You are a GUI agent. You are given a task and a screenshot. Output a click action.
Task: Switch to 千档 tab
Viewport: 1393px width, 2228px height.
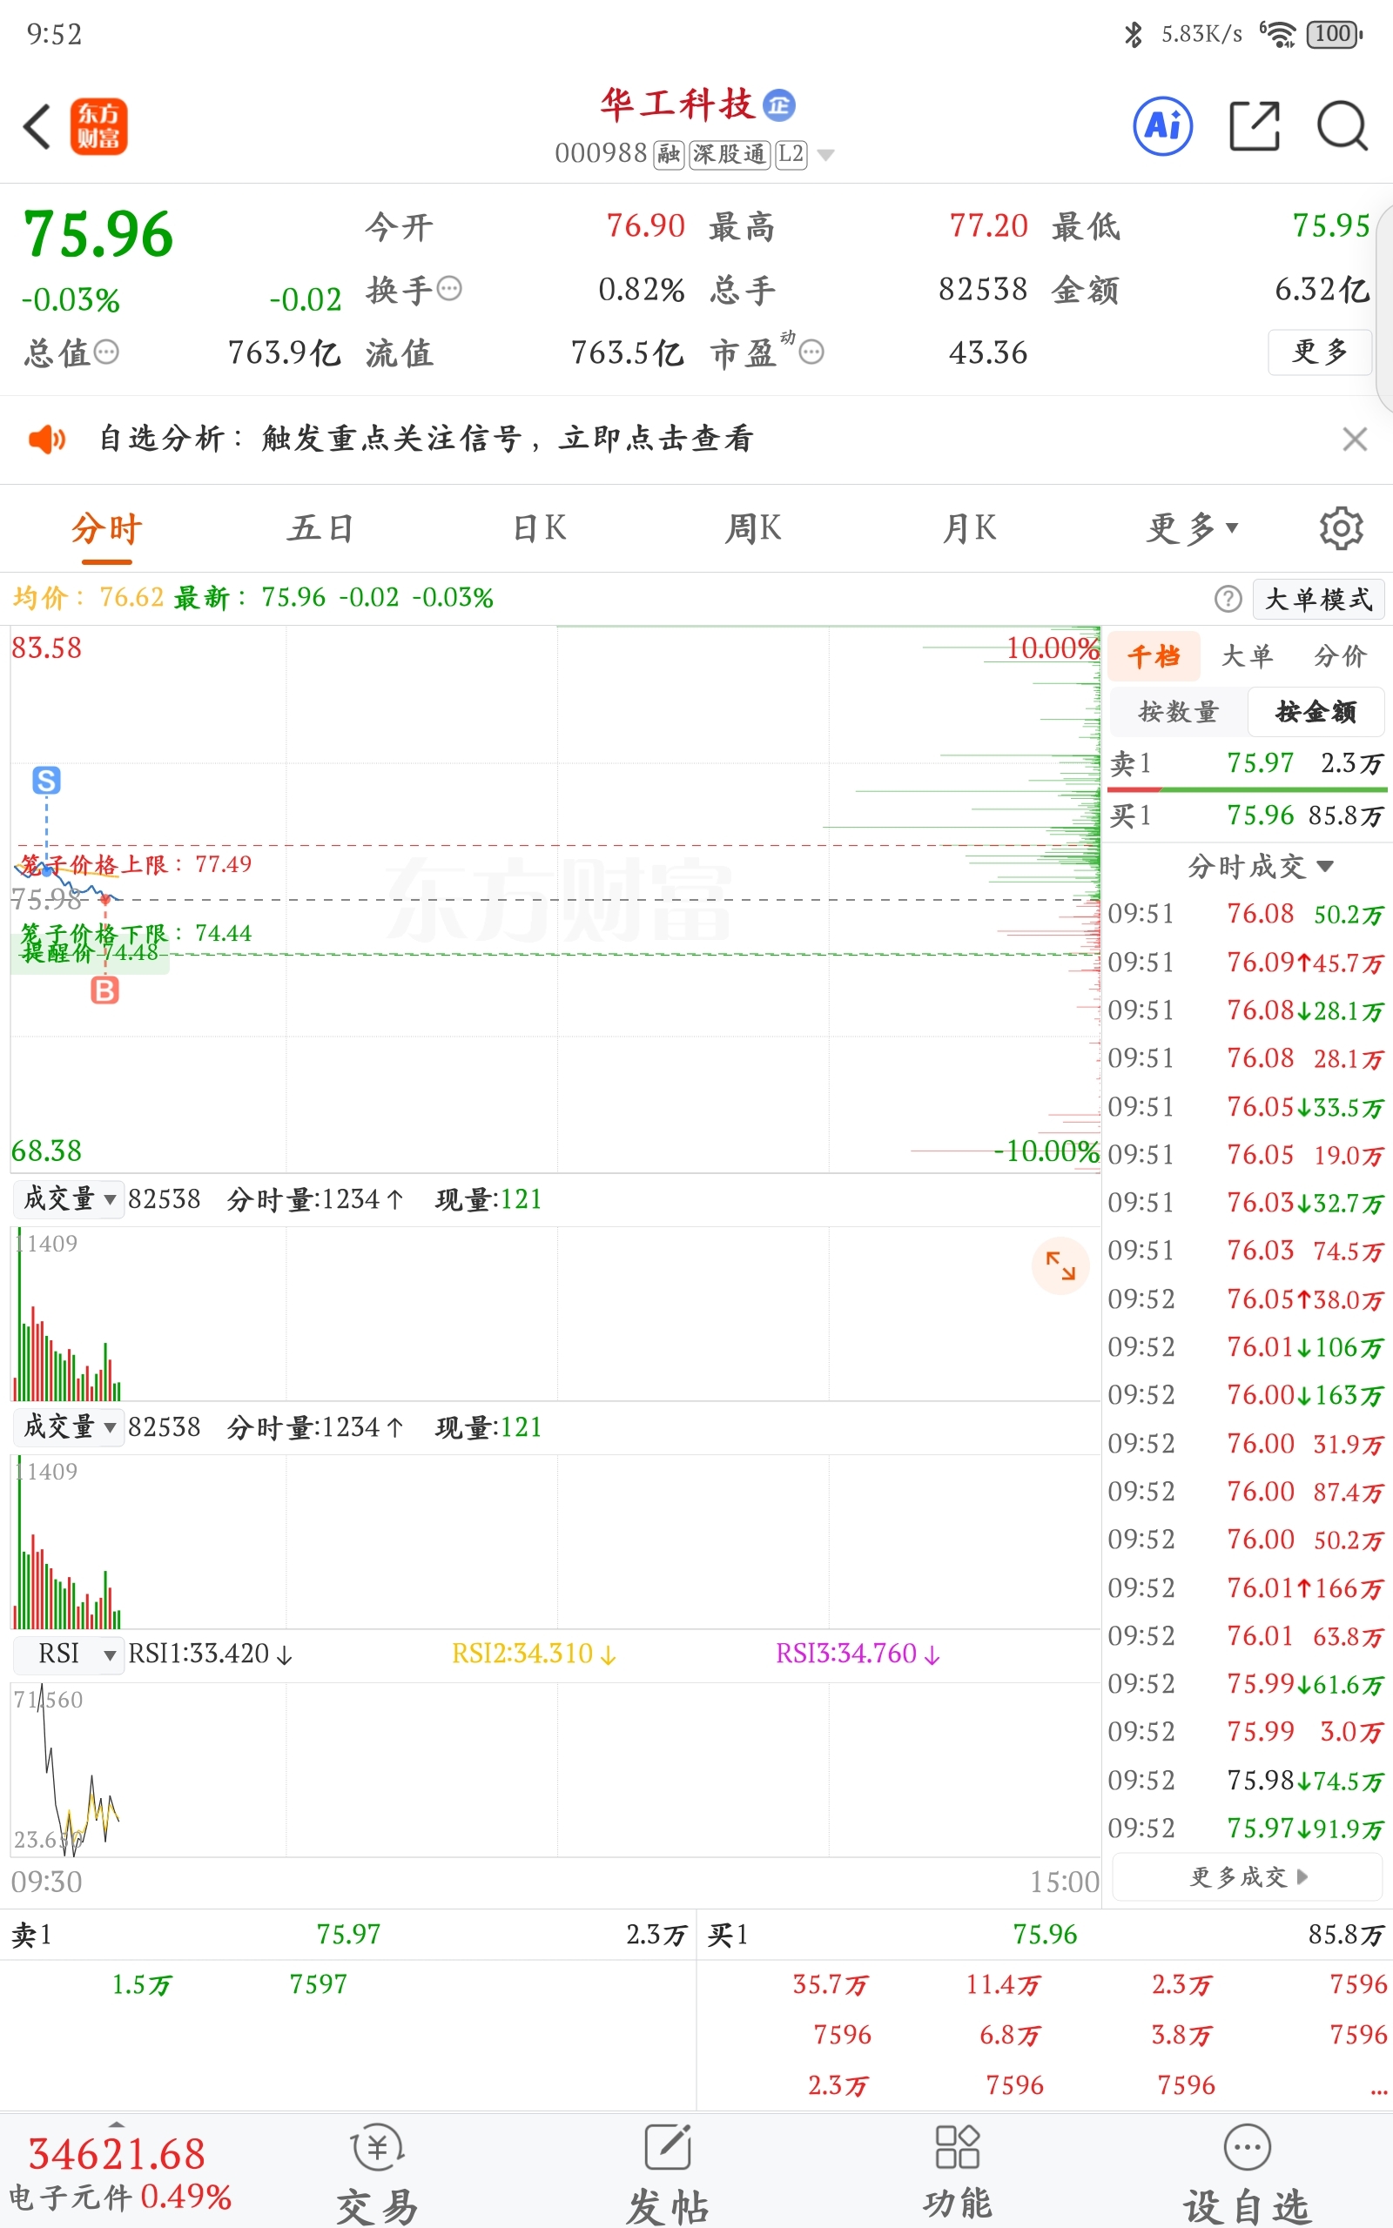point(1154,656)
